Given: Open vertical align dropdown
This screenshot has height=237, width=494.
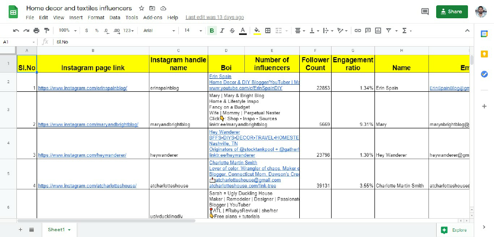Looking at the screenshot, I should point(314,30).
